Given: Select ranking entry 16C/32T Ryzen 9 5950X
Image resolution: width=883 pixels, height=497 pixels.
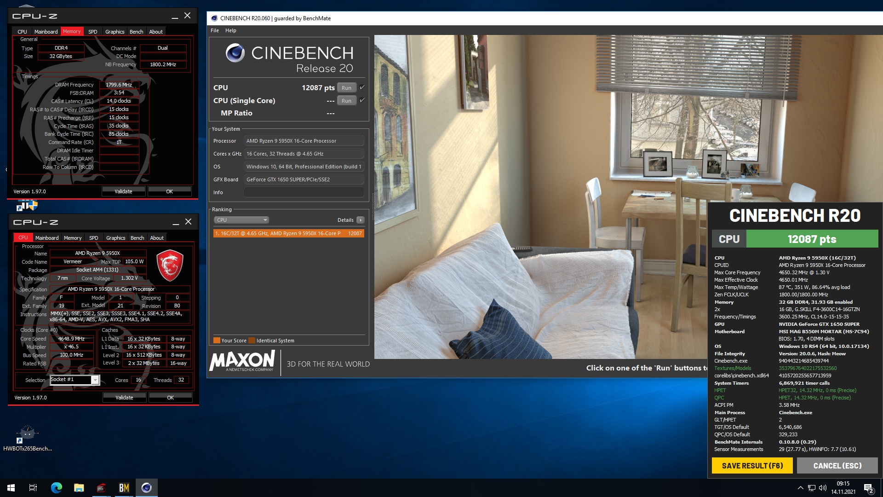Looking at the screenshot, I should pos(289,233).
